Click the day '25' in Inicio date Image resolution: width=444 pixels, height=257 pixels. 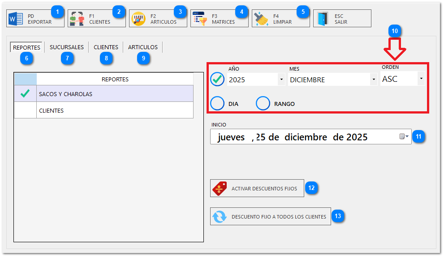pos(260,137)
